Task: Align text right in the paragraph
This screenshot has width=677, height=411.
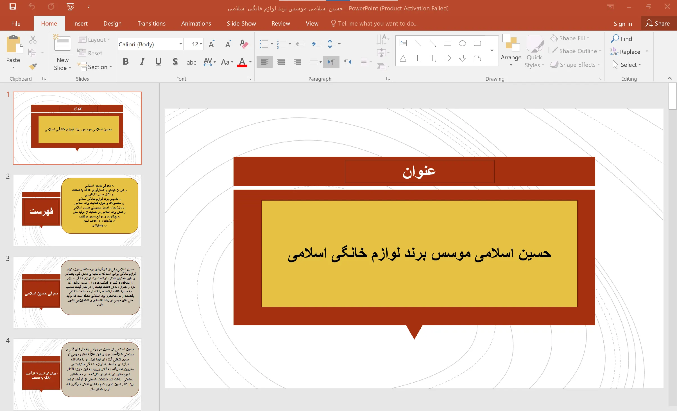Action: 297,62
